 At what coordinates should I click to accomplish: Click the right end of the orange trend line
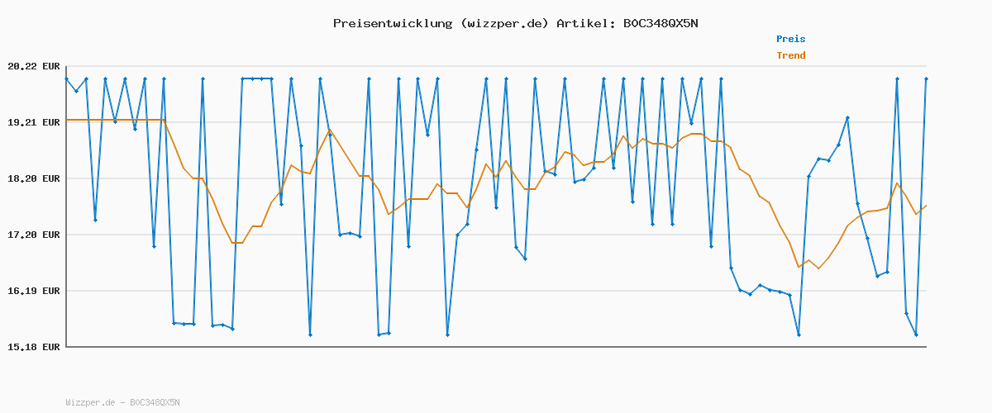pyautogui.click(x=926, y=206)
